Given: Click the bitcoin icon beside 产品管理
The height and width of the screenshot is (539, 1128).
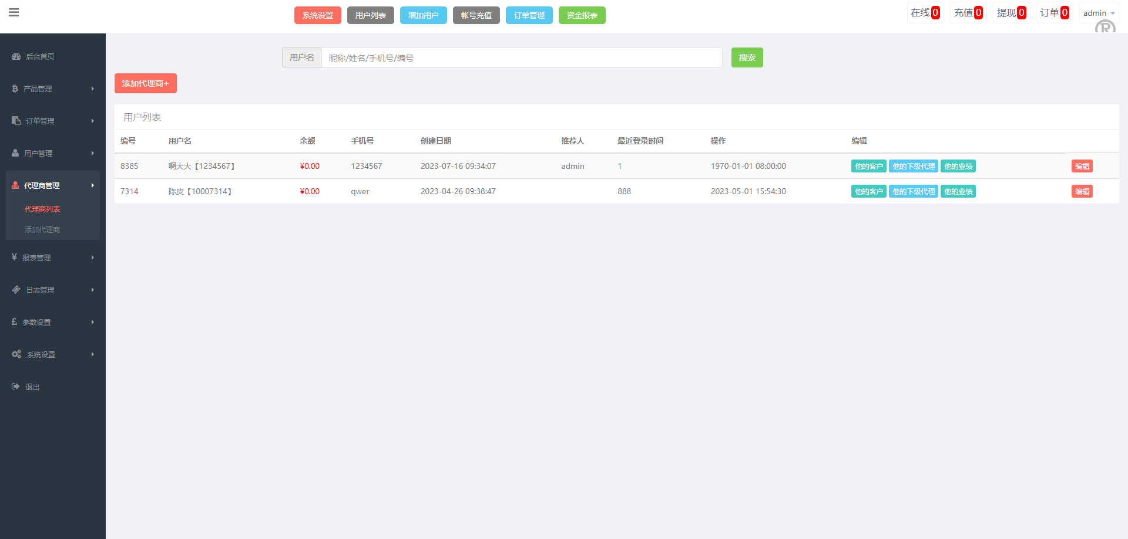Looking at the screenshot, I should coord(15,89).
